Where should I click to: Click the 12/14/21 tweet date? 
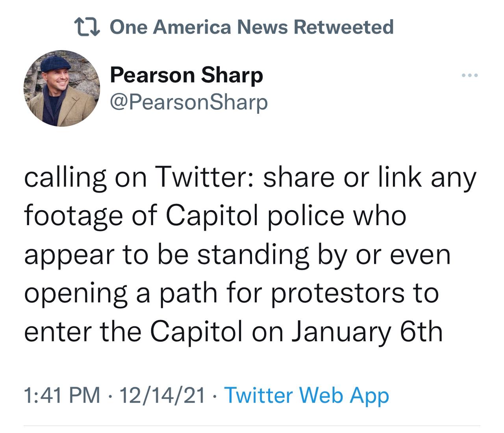coord(162,395)
